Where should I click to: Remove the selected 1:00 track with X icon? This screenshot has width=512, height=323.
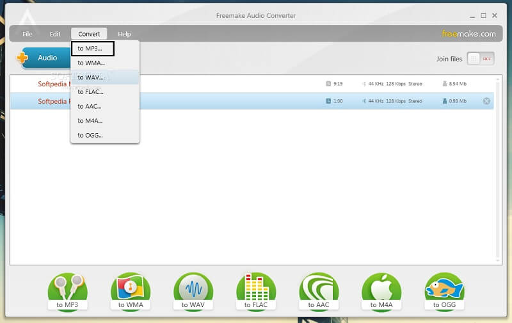[486, 101]
